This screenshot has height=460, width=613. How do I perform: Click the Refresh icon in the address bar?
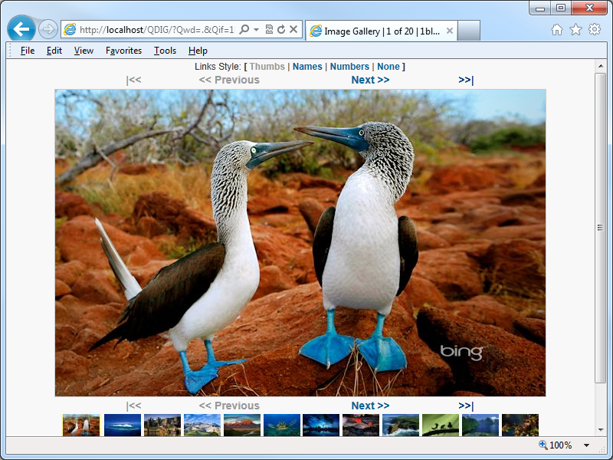[281, 30]
